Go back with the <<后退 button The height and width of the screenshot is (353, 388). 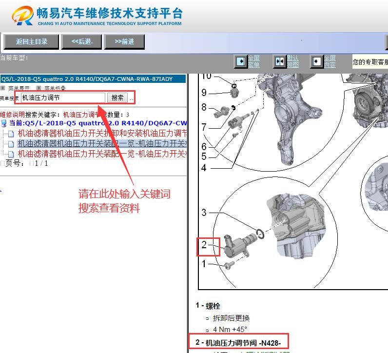coord(82,41)
